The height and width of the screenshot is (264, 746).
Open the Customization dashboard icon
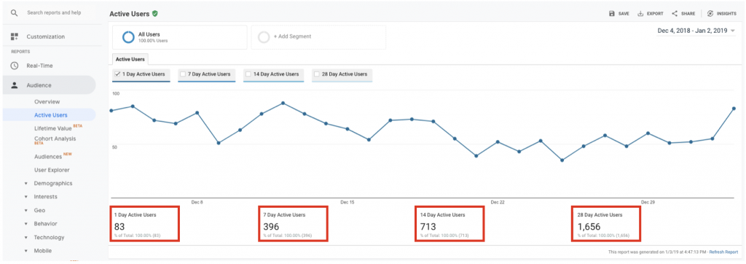15,36
